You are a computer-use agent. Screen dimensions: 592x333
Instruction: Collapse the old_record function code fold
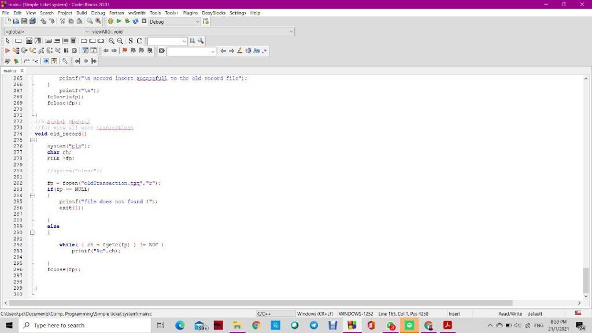(x=32, y=140)
